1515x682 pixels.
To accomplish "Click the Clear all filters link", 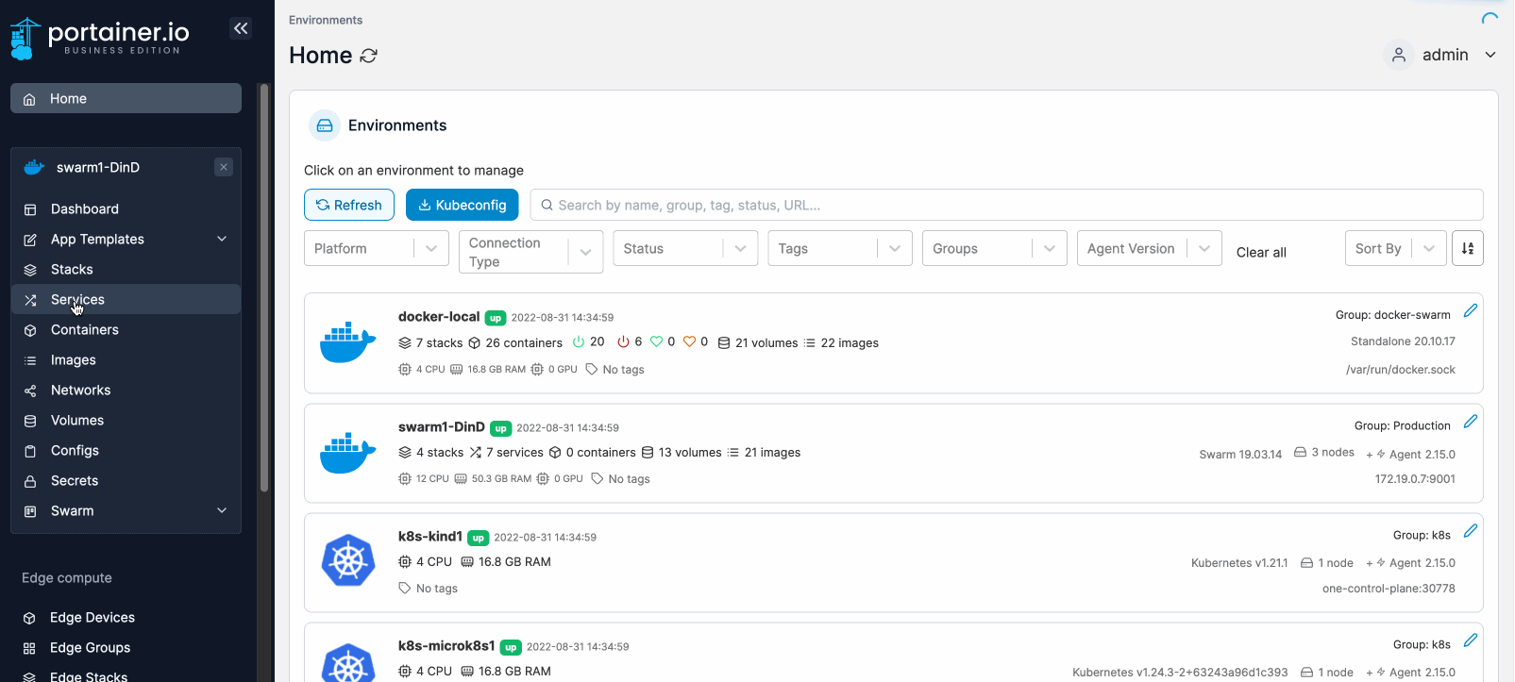I will click(1260, 252).
